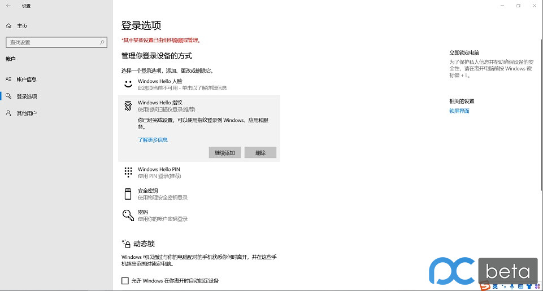Image resolution: width=543 pixels, height=291 pixels.
Task: Click the Sogou microphone voice input icon
Action: pyautogui.click(x=512, y=286)
